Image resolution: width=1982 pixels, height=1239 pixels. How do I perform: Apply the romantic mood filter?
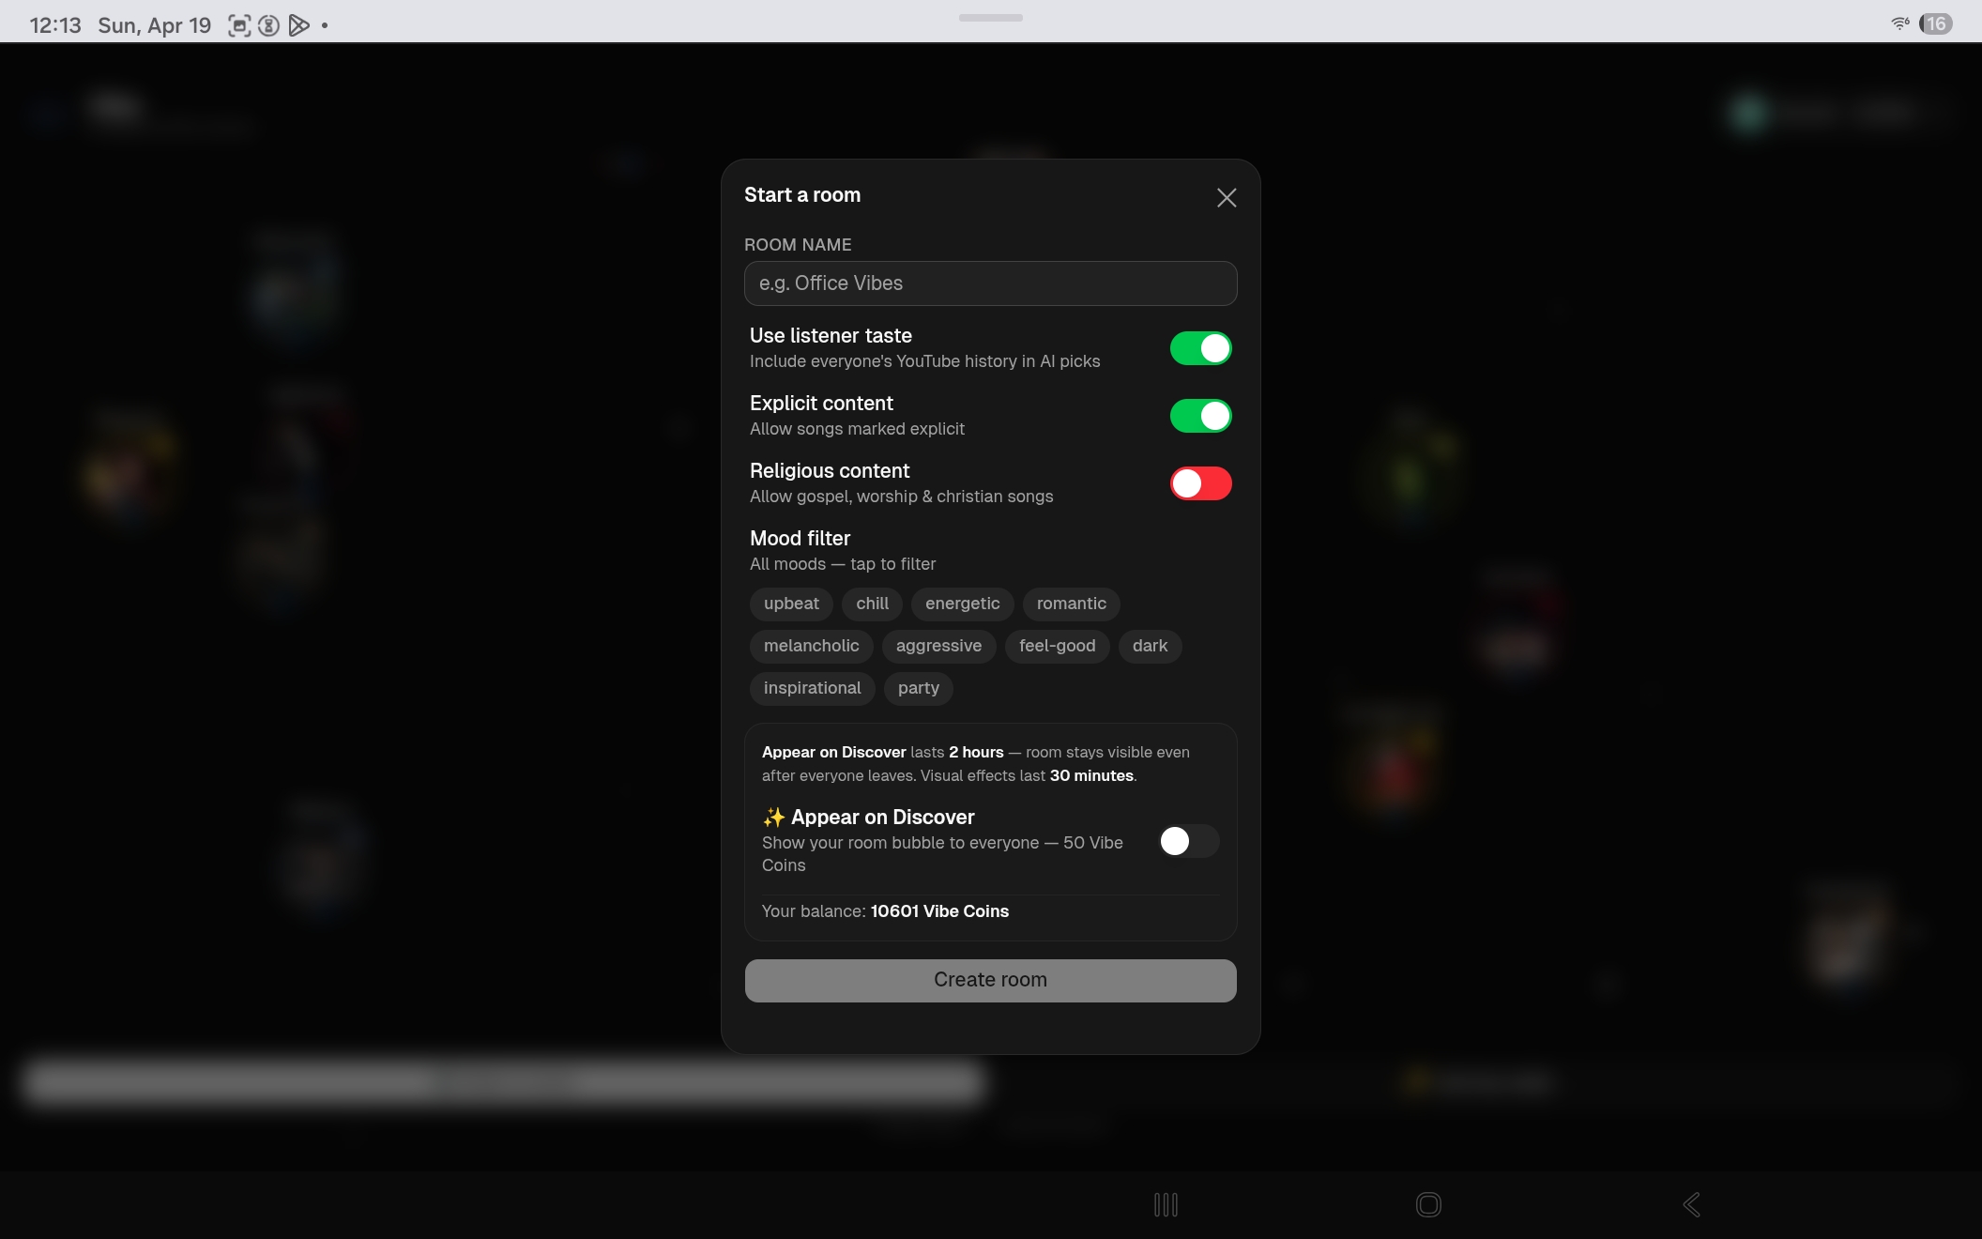pyautogui.click(x=1071, y=604)
